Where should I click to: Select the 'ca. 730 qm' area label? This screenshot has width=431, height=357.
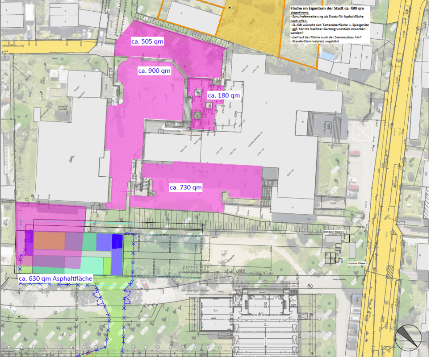[x=186, y=187]
